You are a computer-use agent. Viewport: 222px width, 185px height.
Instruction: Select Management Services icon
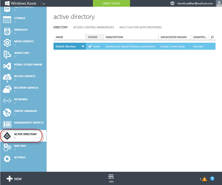pos(7,124)
